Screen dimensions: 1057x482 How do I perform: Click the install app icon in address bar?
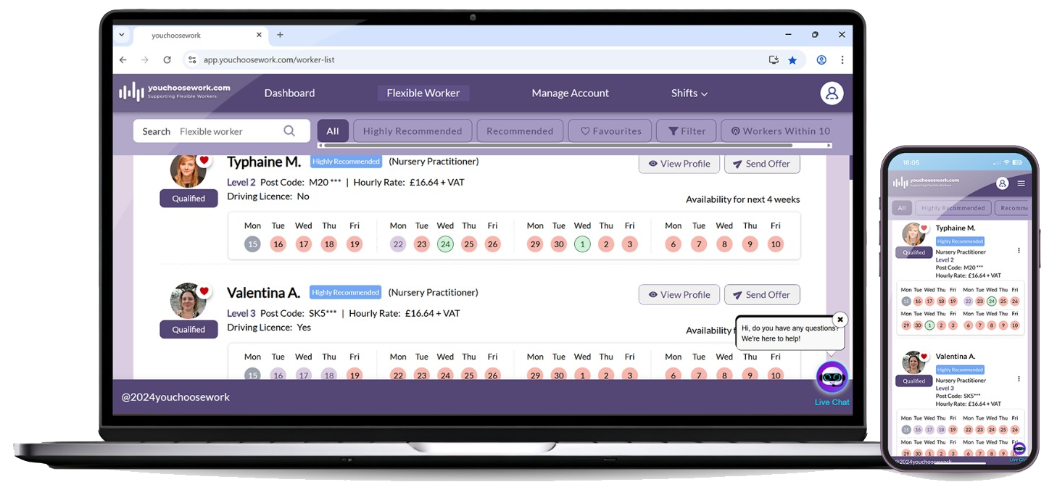pyautogui.click(x=774, y=60)
